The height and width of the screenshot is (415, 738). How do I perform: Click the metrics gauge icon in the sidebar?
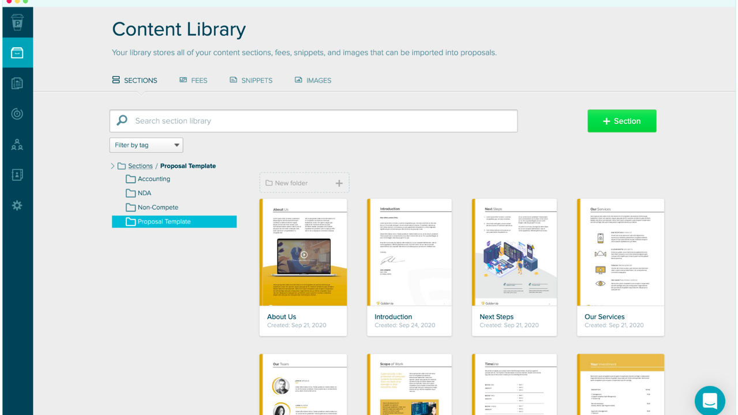(x=17, y=114)
